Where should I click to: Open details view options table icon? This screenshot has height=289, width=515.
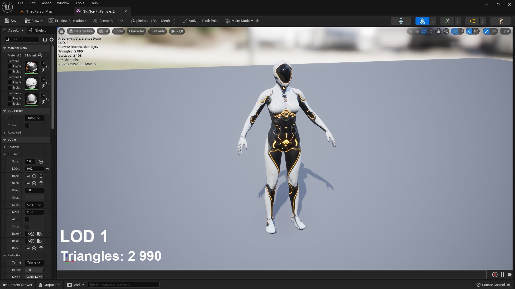45,40
